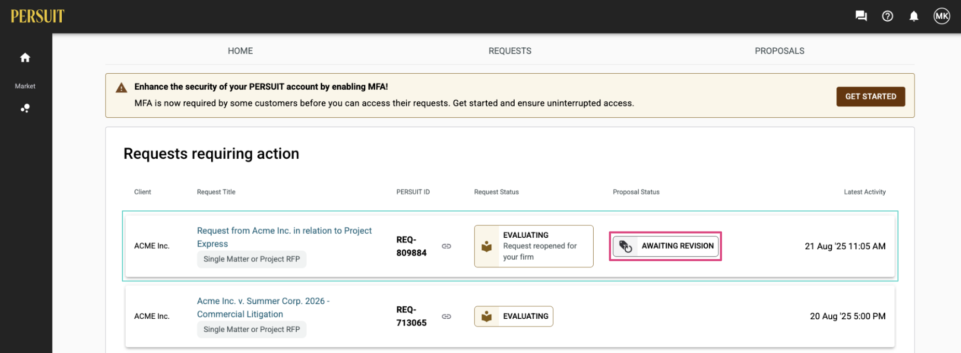The height and width of the screenshot is (353, 961).
Task: Open the Market sidebar item
Action: (x=25, y=86)
